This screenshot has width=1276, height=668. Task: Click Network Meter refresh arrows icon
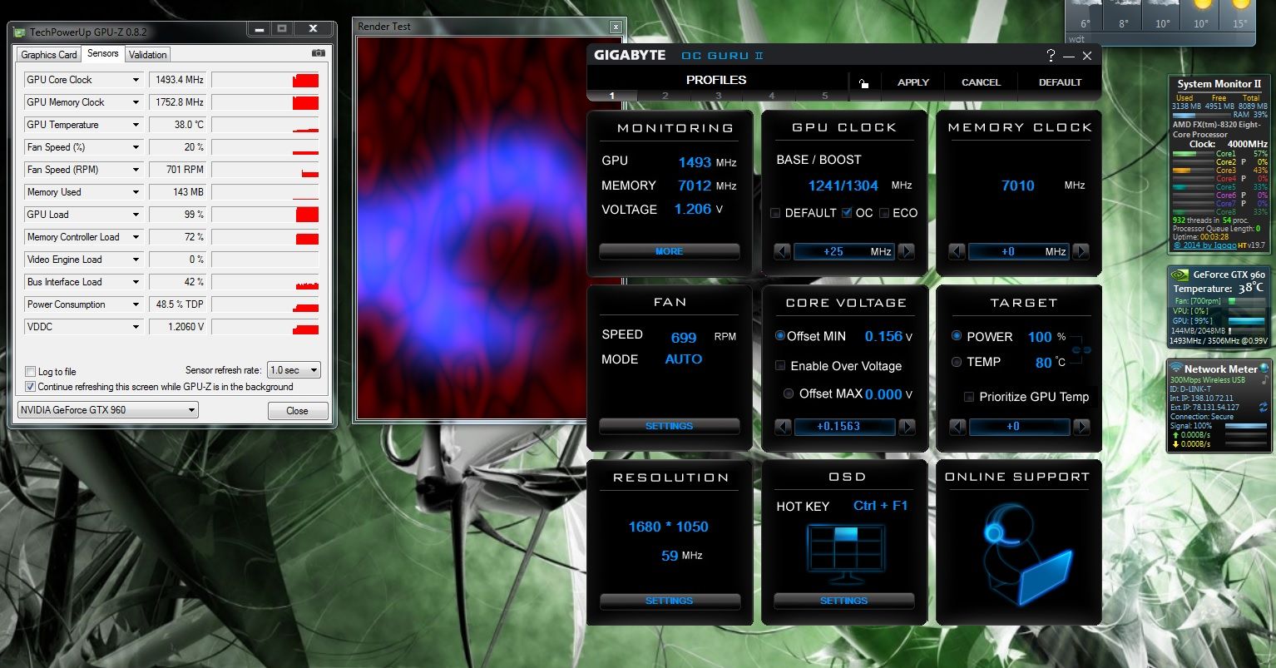coord(1264,407)
